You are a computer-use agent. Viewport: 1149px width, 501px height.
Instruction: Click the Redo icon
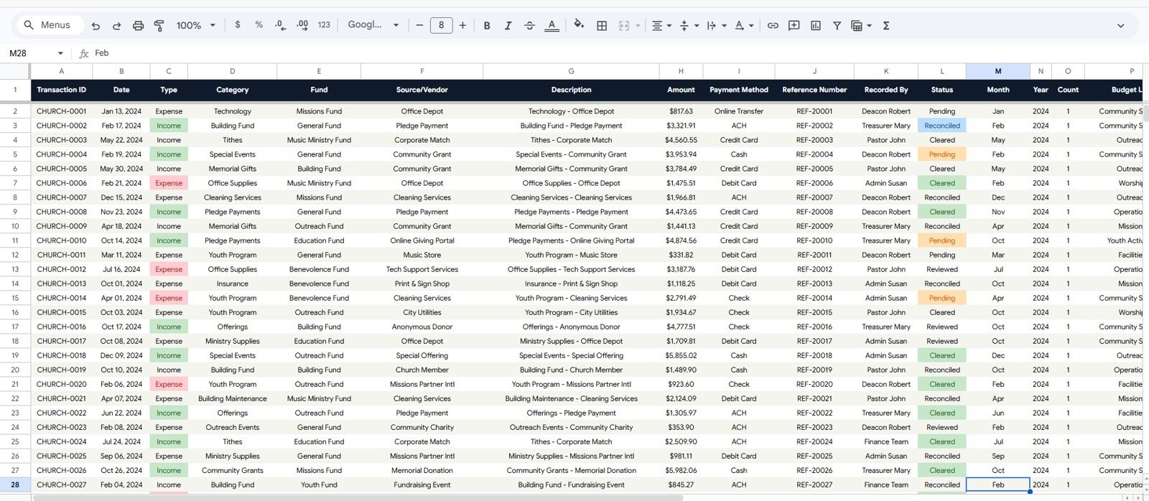[x=116, y=25]
